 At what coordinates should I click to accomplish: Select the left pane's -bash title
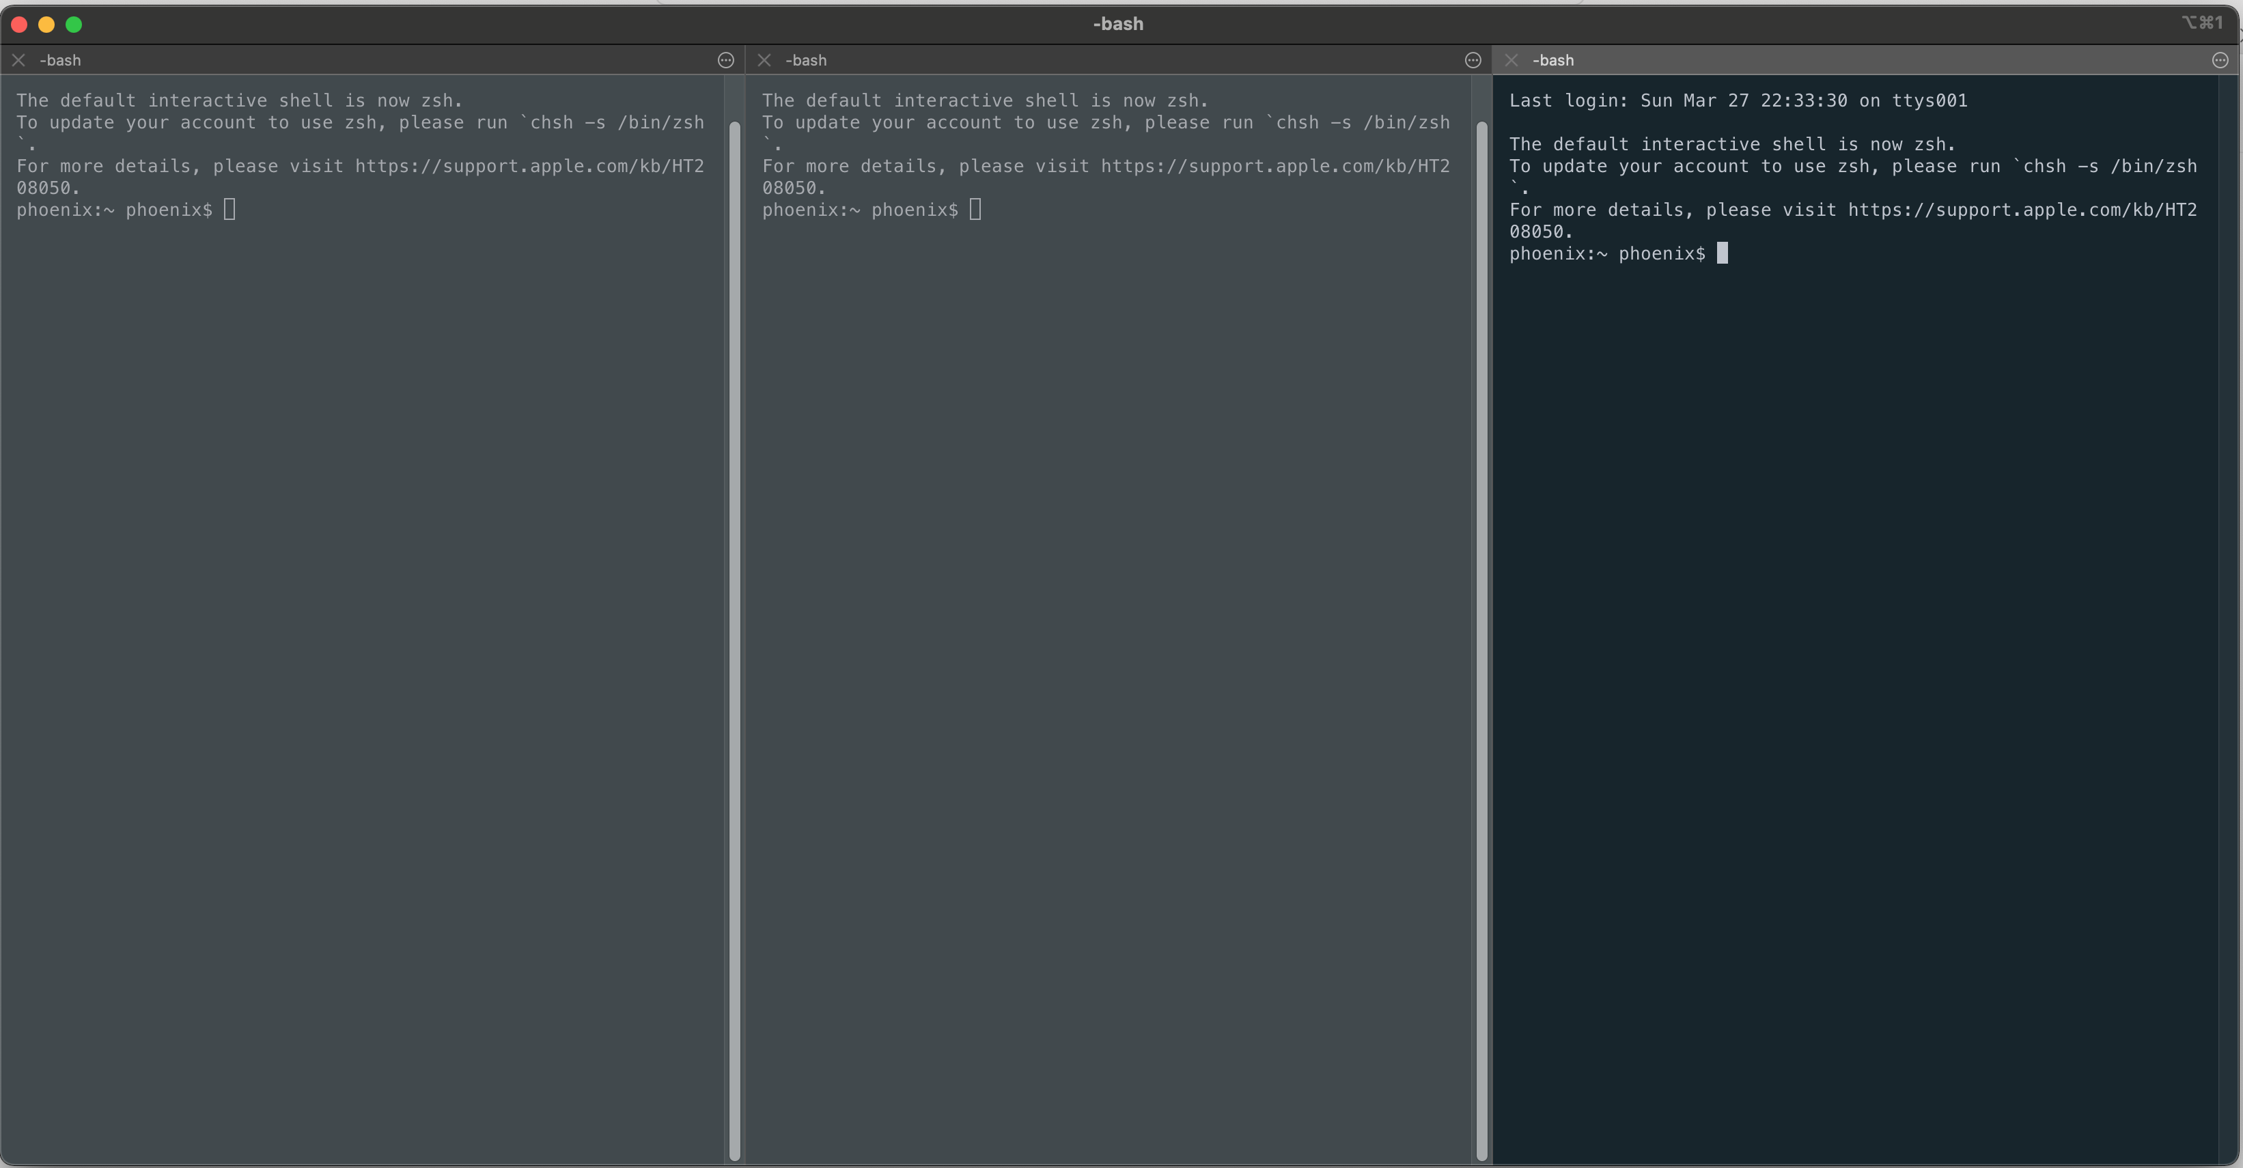click(60, 60)
